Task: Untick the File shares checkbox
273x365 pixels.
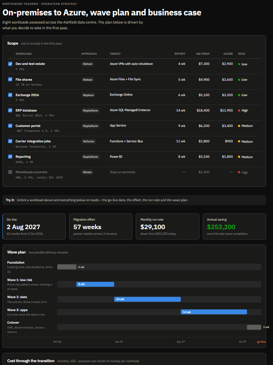Action: [x=10, y=79]
